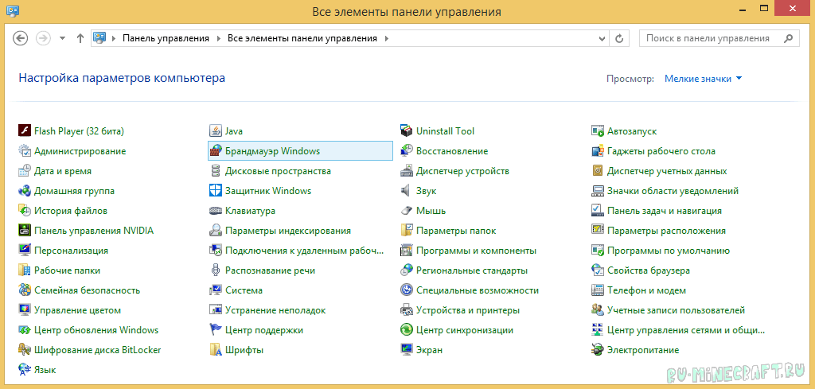Click the Домашняя группа spheres icon
This screenshot has width=815, height=389.
click(x=25, y=191)
